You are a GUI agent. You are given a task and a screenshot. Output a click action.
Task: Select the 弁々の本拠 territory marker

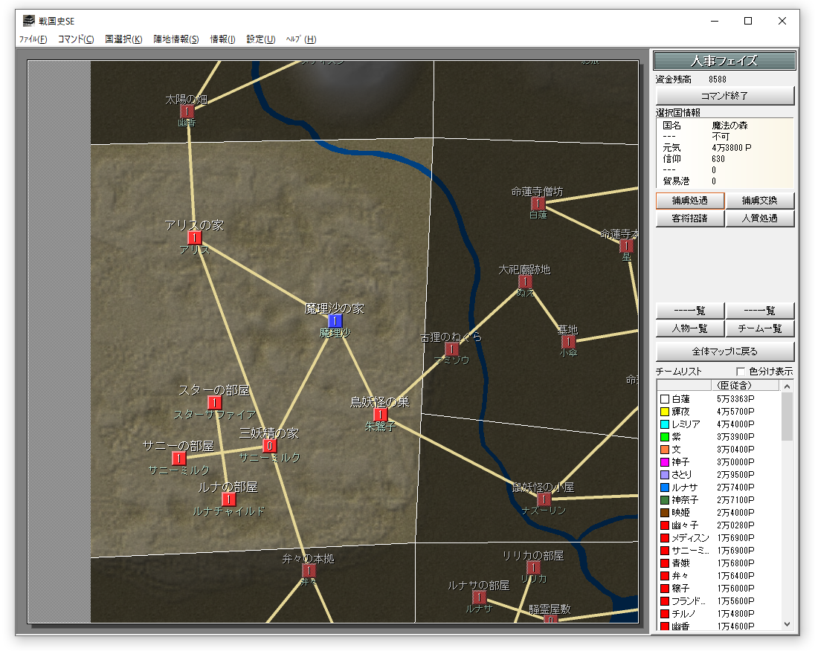[309, 571]
